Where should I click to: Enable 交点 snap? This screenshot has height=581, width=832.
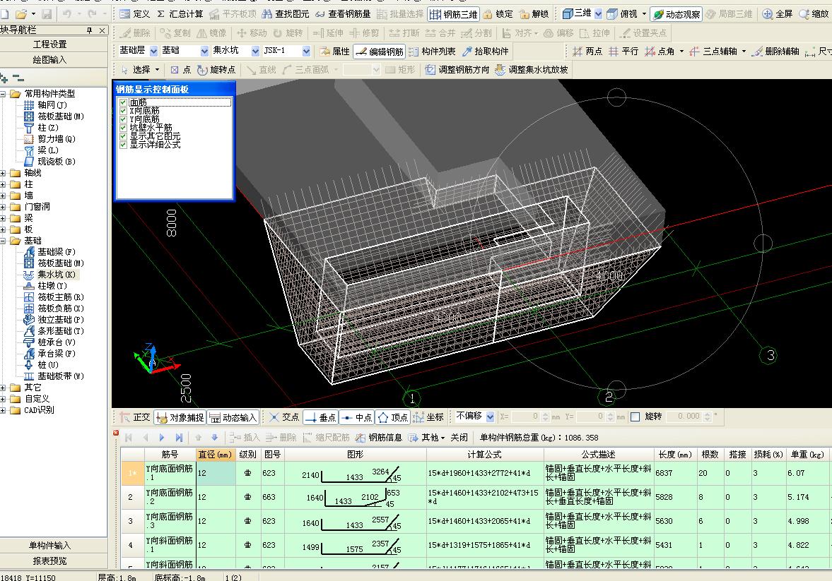click(x=284, y=417)
